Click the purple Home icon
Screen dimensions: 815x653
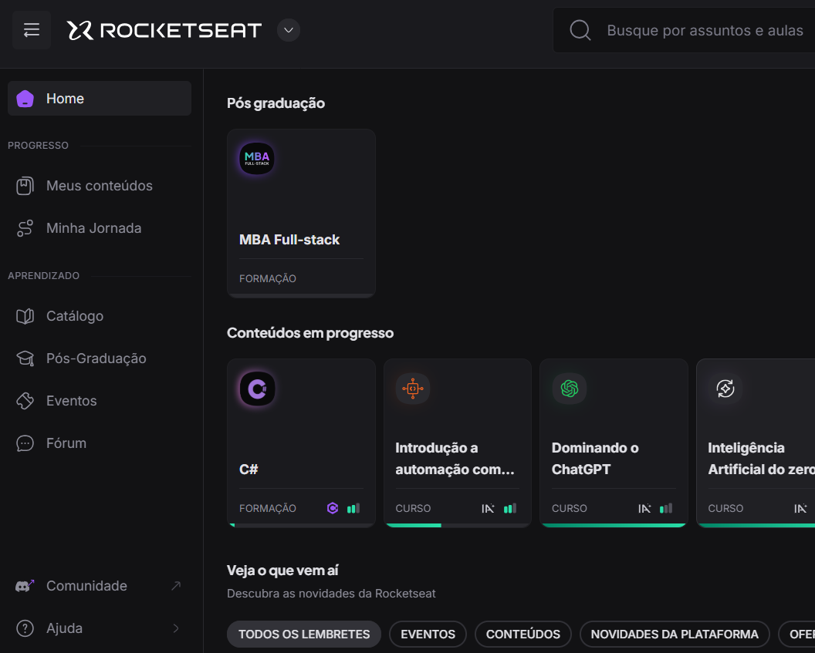(25, 98)
